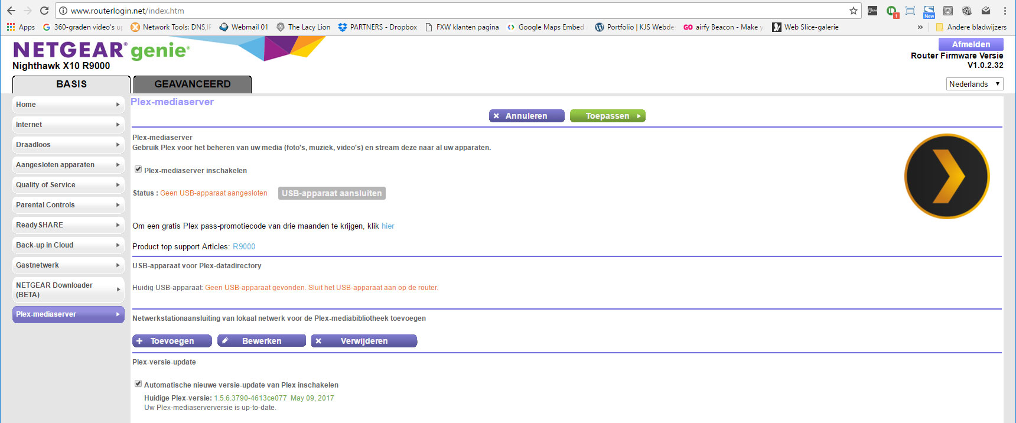Open the Chrome three-dot menu
This screenshot has height=423, width=1016.
1005,11
